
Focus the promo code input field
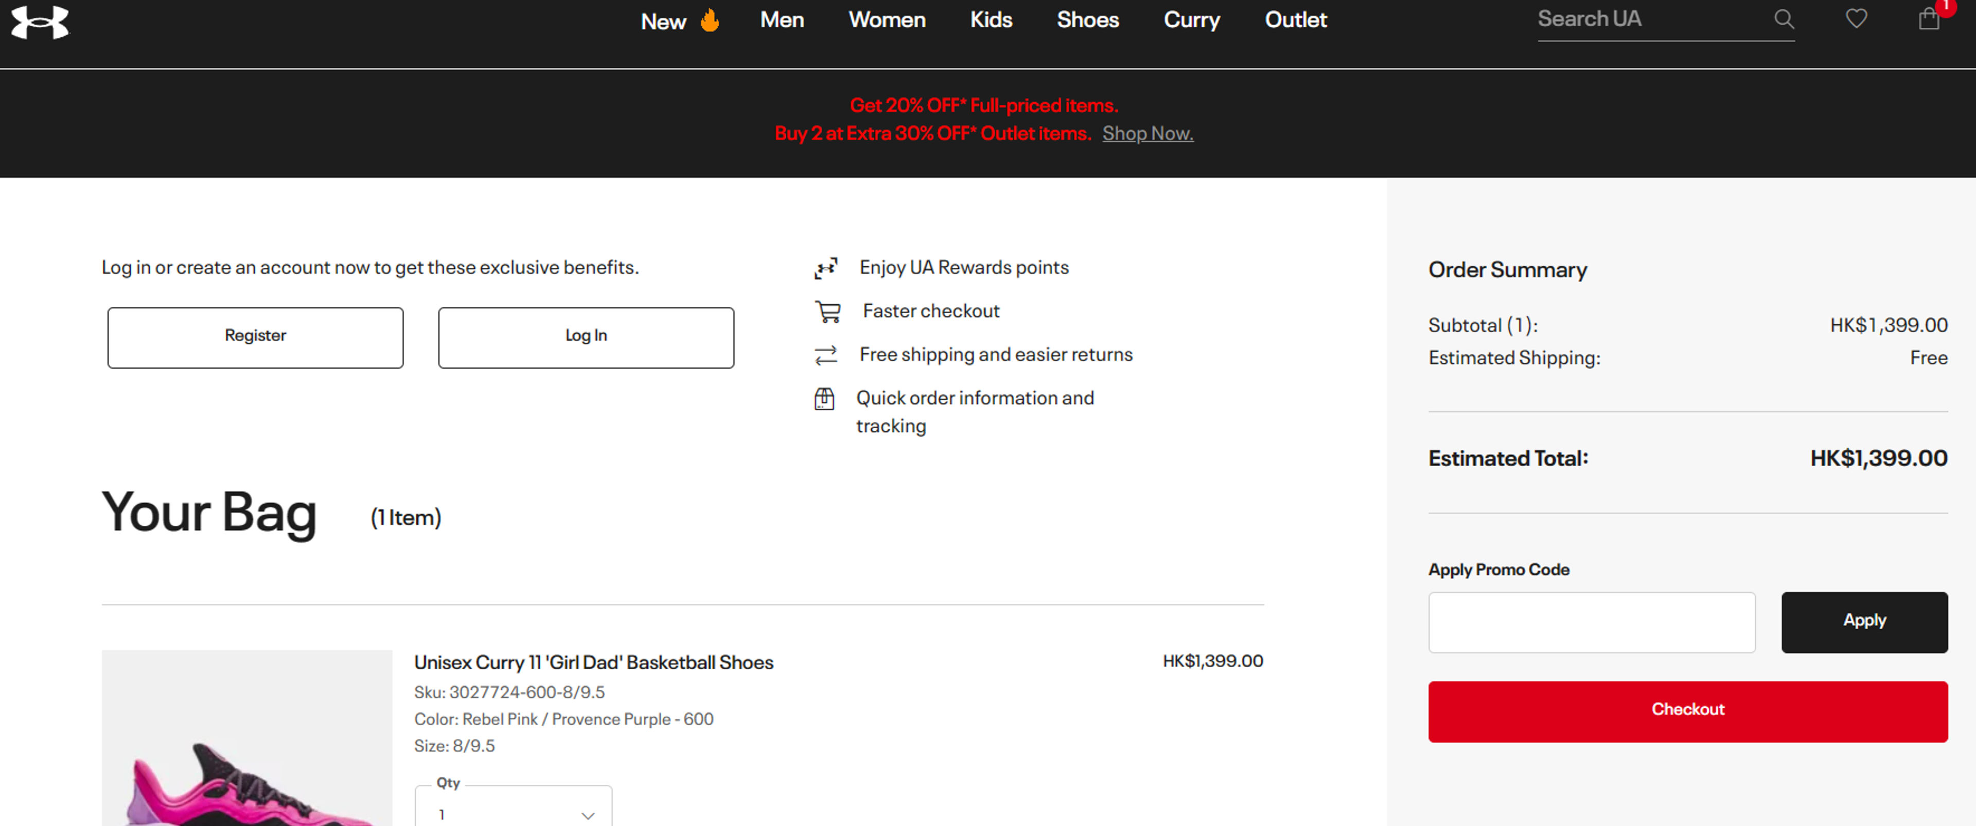[1592, 621]
